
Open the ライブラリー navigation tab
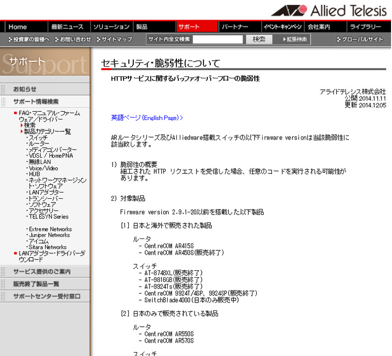pos(365,27)
